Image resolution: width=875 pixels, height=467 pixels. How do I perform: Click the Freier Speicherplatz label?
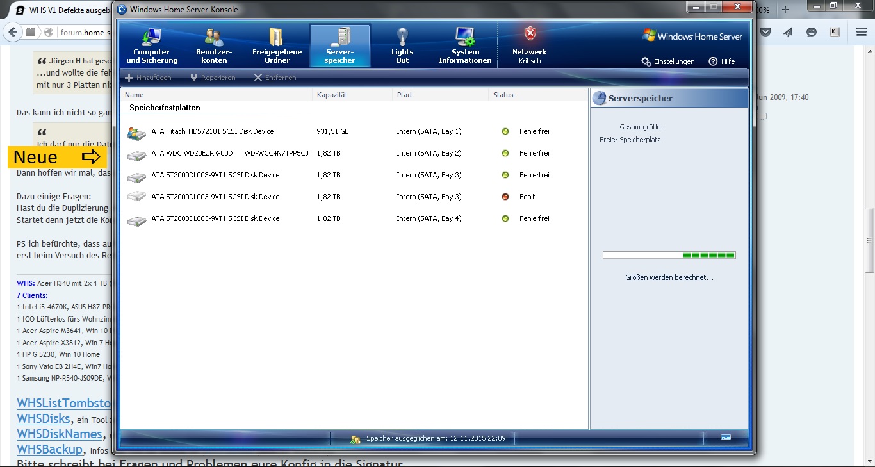[x=631, y=140]
